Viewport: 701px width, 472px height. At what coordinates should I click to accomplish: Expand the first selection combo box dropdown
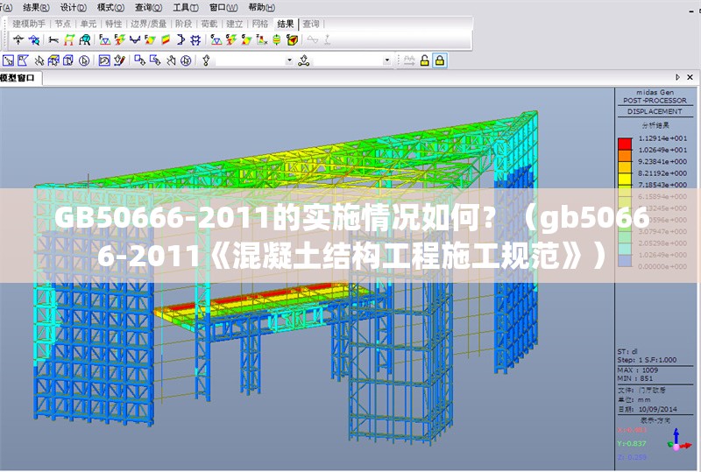click(289, 60)
